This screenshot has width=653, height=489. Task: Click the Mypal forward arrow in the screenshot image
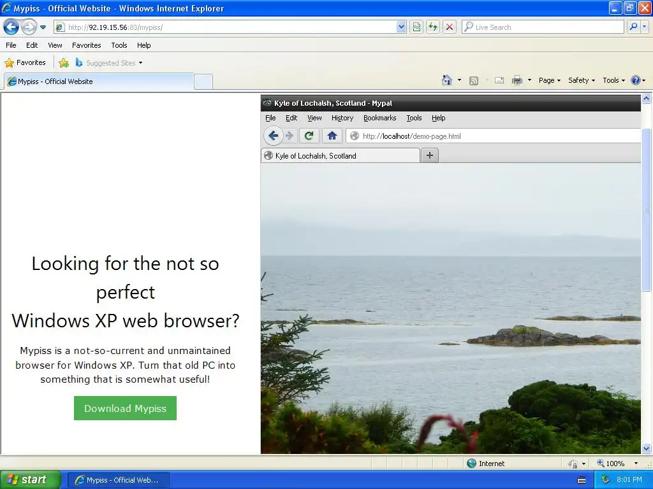[290, 136]
